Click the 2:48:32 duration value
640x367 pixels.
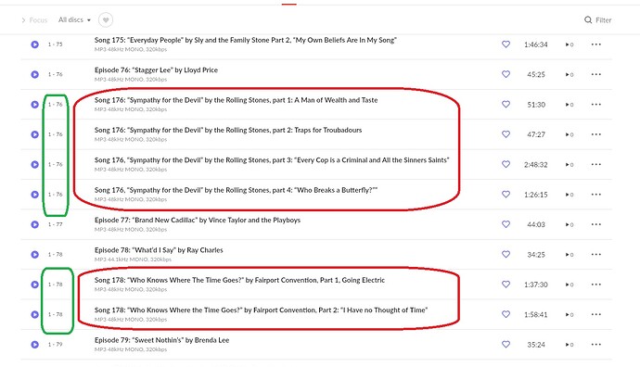tap(536, 164)
